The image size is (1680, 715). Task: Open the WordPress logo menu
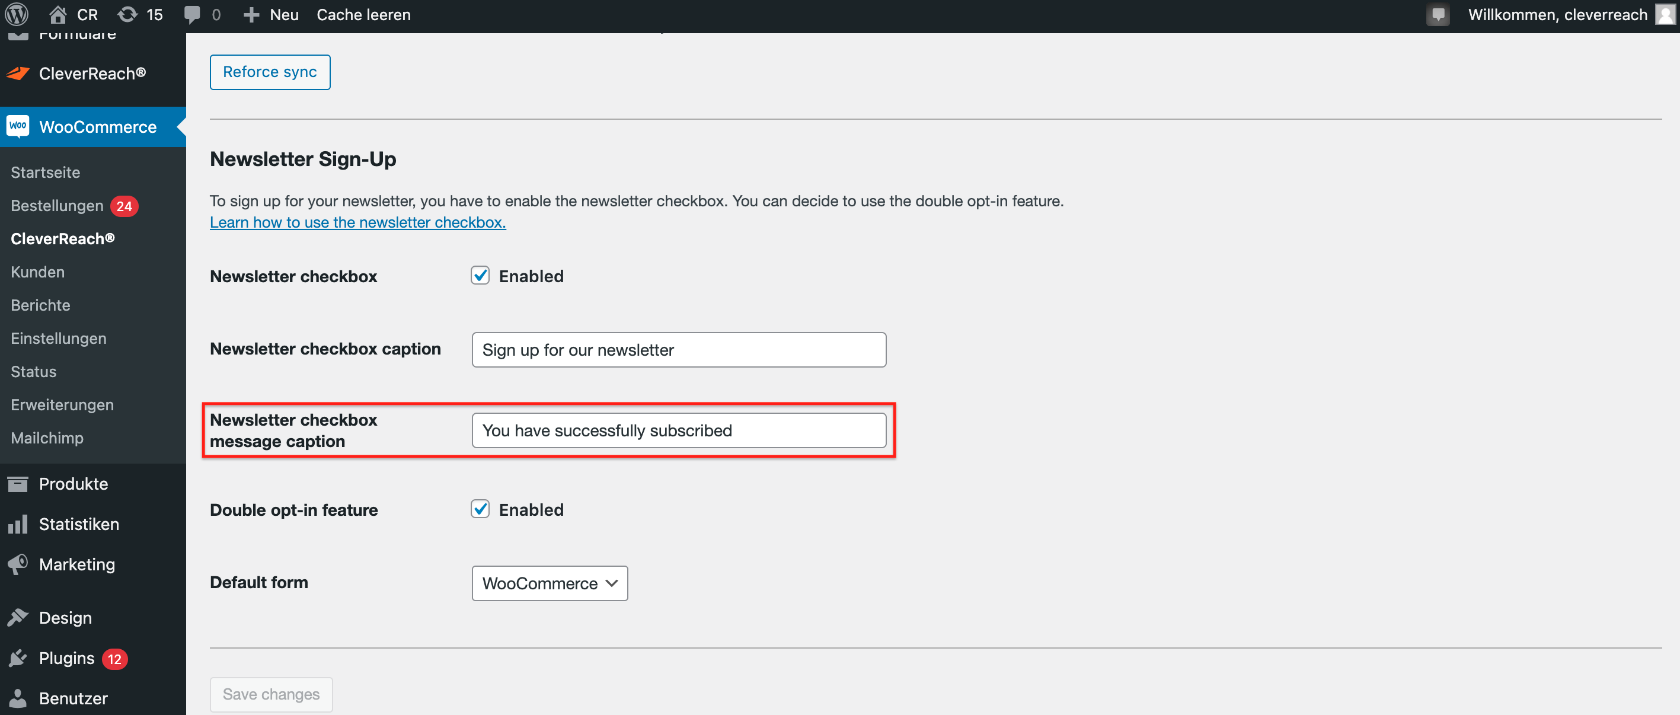(x=17, y=14)
